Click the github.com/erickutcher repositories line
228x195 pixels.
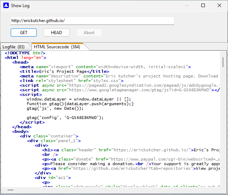point(131,168)
